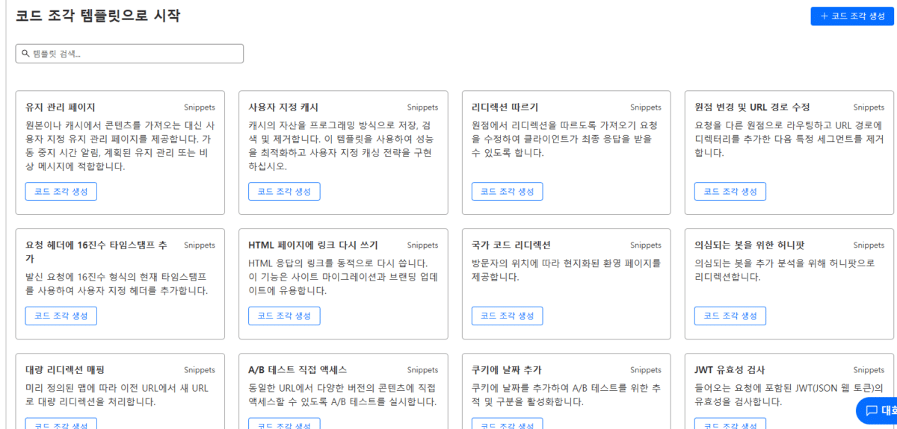Screen dimensions: 897x429
Task: Select 요청 헤더에 16진수 타임스탬프 추가 title
Action: (96, 251)
